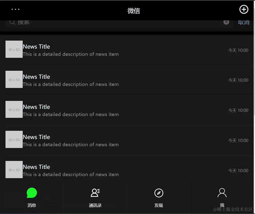Click the fourth item's description text

tap(71, 145)
